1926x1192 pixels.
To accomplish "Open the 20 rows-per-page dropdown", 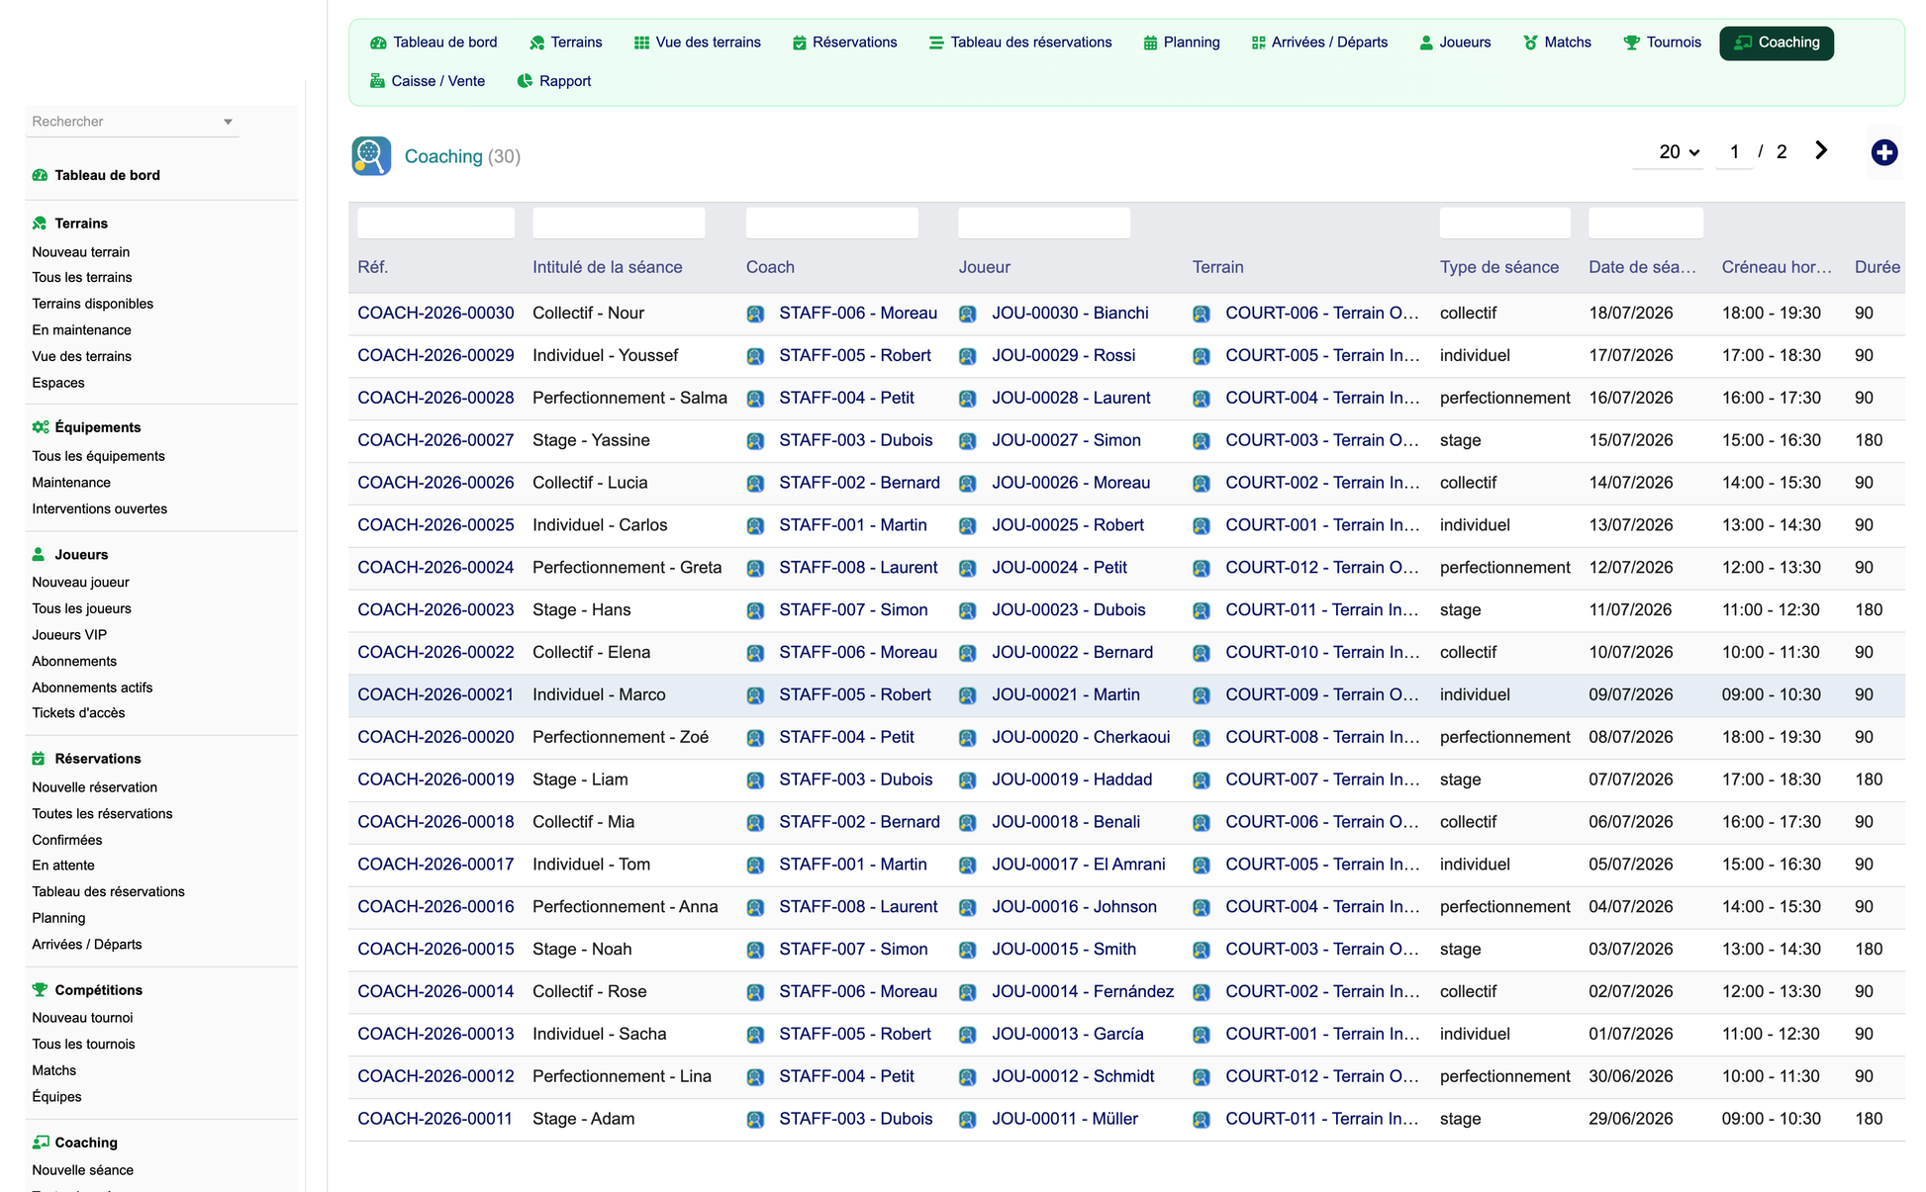I will tap(1679, 152).
